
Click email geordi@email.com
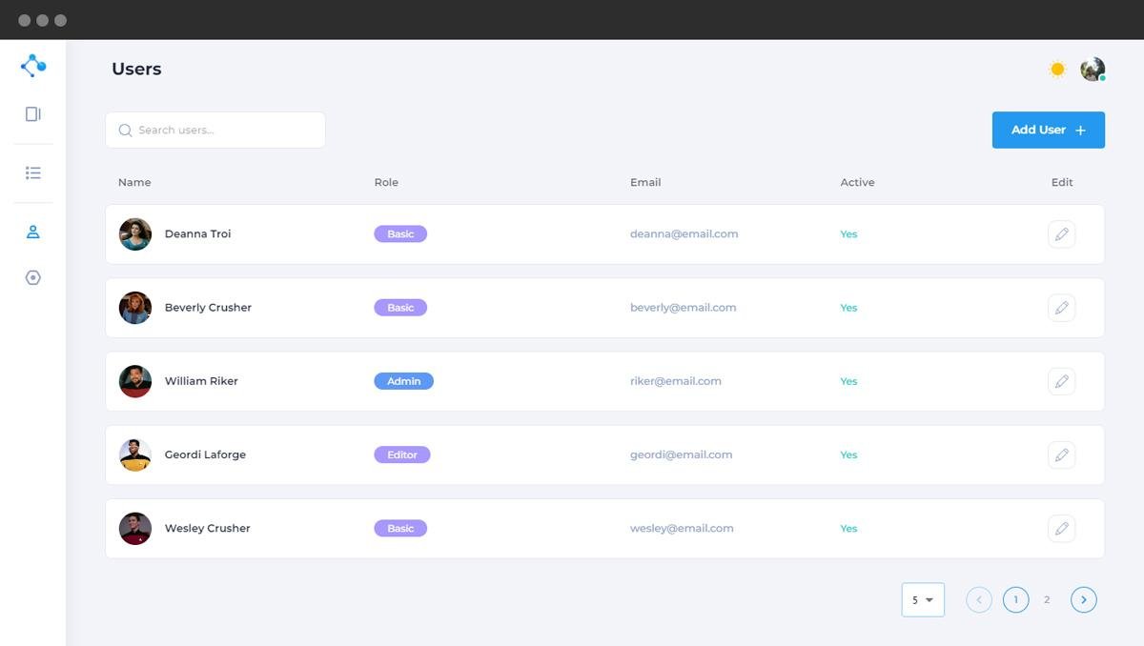point(681,454)
